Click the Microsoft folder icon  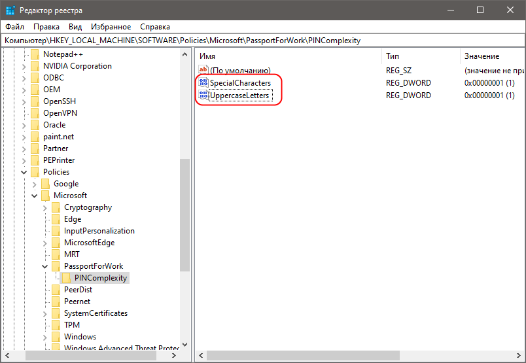pyautogui.click(x=45, y=196)
